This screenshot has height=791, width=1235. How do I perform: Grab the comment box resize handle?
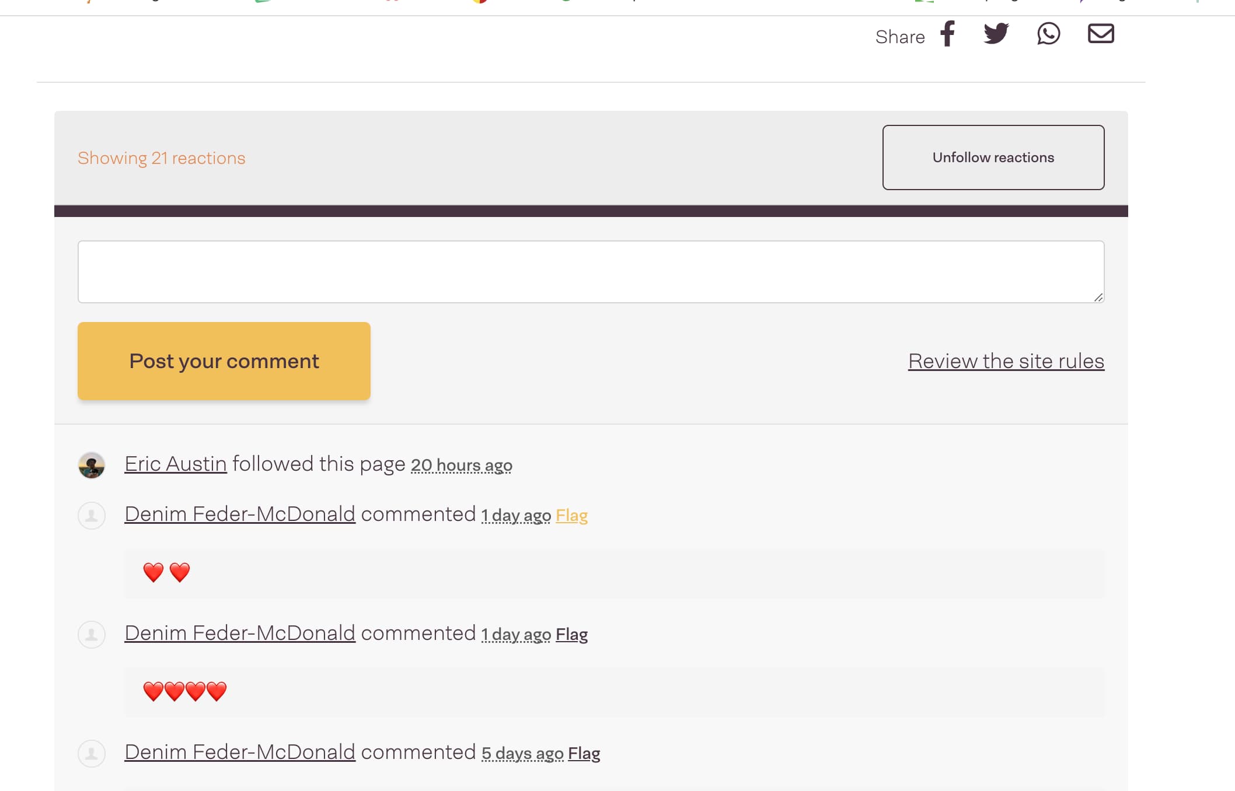pos(1098,297)
